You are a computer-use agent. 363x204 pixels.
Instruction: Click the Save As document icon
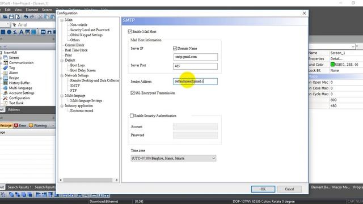click(18, 17)
